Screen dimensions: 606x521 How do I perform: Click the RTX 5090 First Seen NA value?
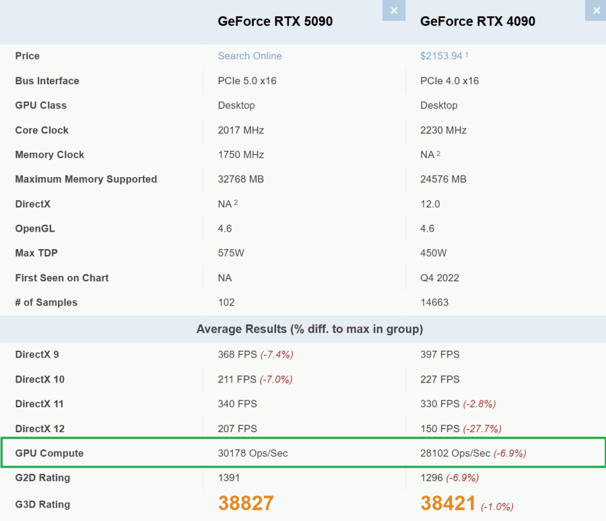tap(225, 278)
